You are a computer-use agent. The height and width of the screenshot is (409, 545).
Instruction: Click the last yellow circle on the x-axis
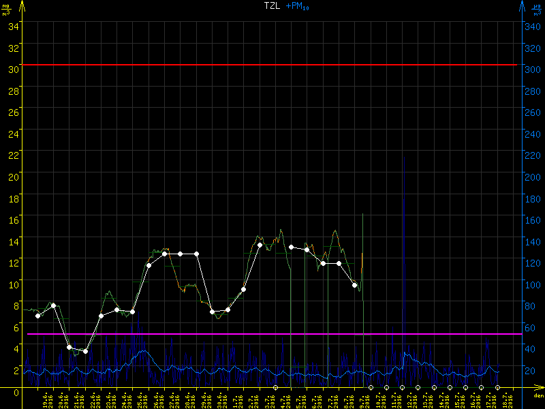click(497, 387)
